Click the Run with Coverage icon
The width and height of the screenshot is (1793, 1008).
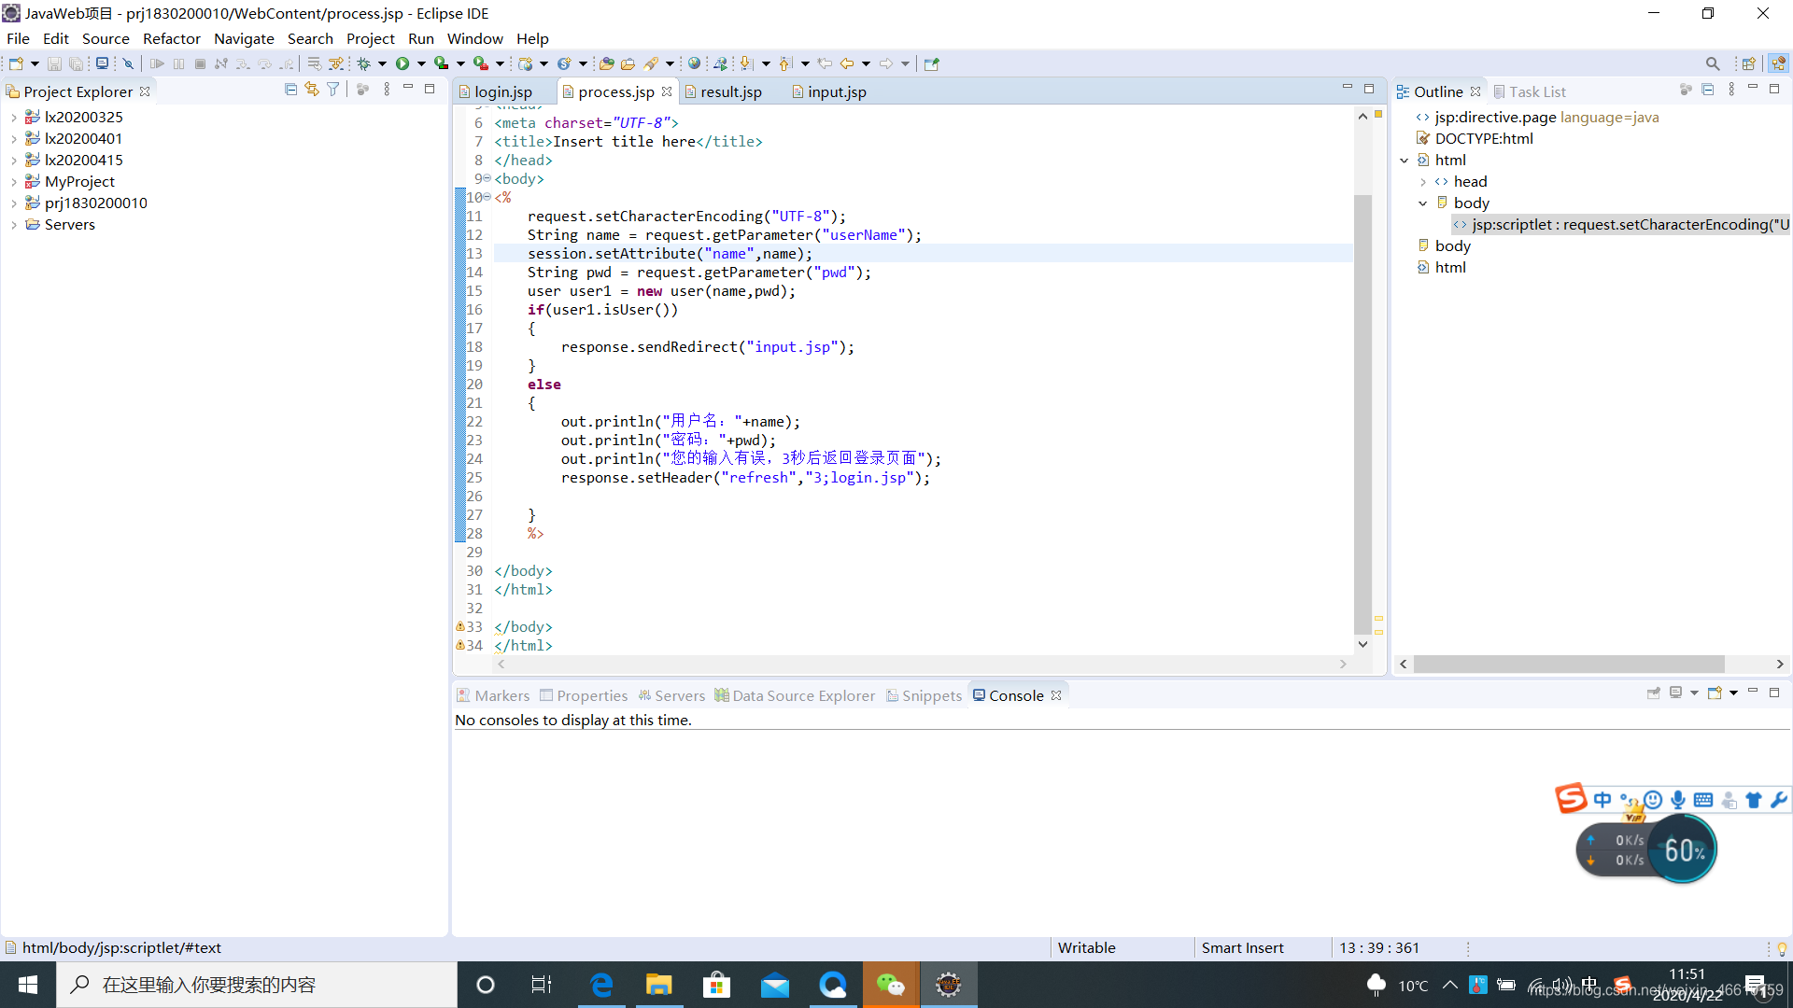[441, 63]
